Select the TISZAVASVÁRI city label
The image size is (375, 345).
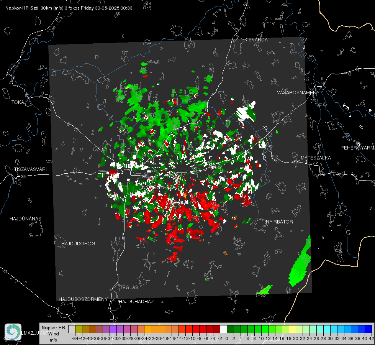30,169
